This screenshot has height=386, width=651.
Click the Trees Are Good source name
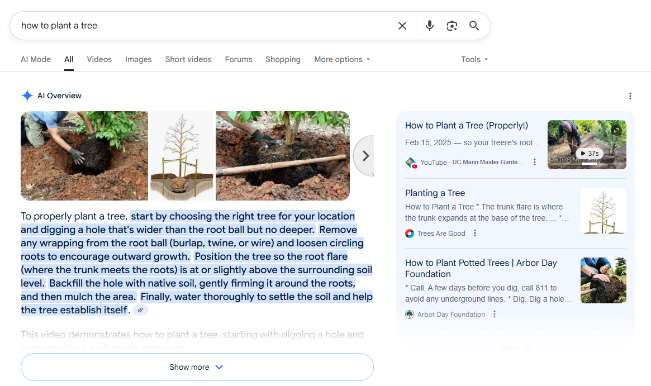click(x=441, y=233)
